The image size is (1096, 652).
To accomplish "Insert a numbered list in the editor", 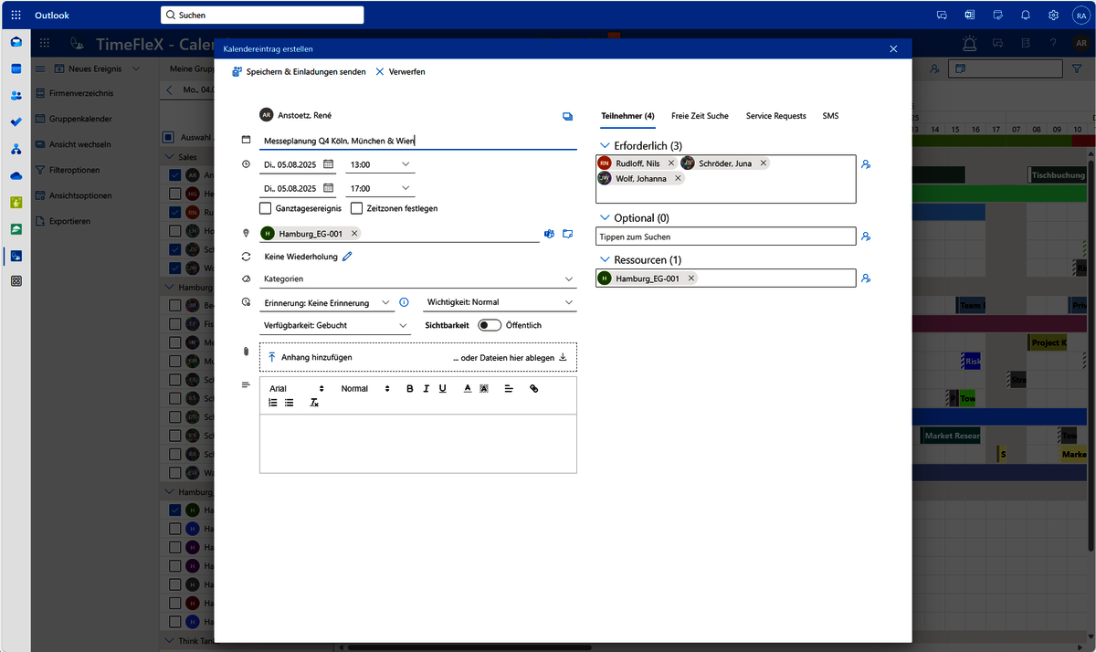I will pyautogui.click(x=273, y=403).
